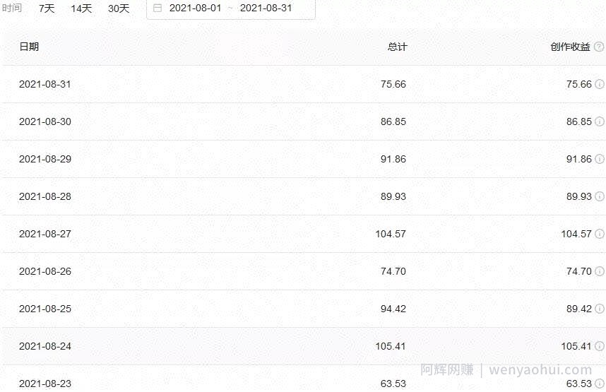
Task: Select the date 2021-08-23 row
Action: pos(303,379)
